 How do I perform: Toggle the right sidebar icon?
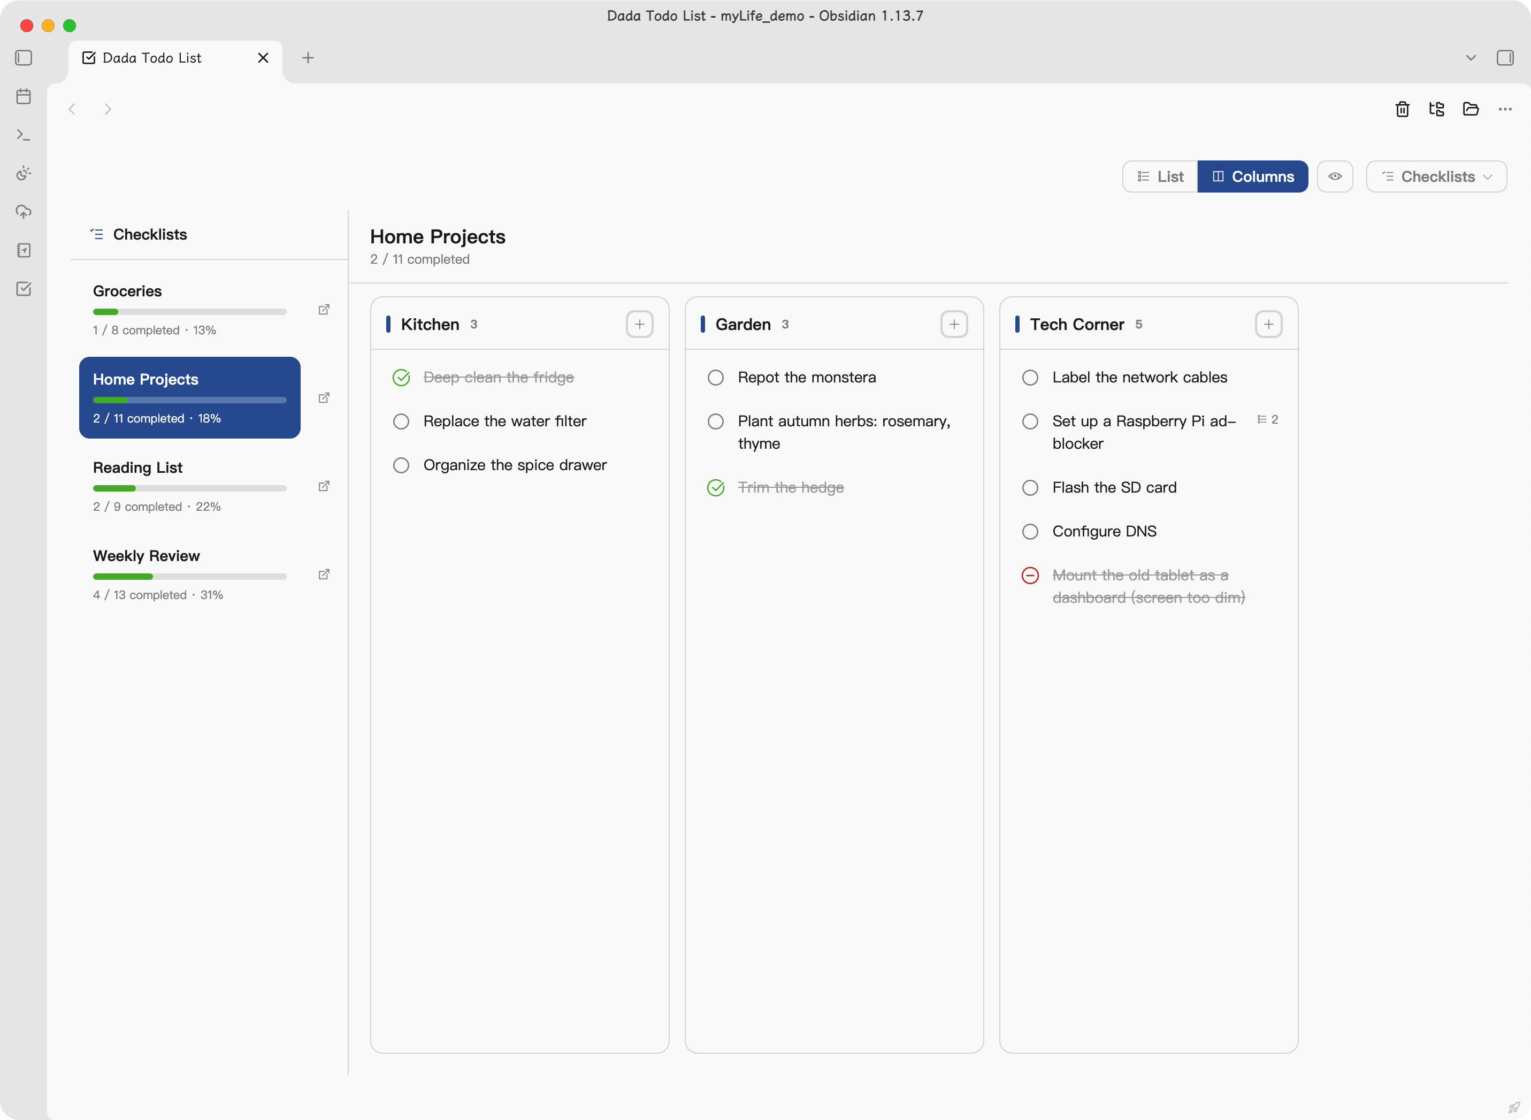(x=1505, y=58)
